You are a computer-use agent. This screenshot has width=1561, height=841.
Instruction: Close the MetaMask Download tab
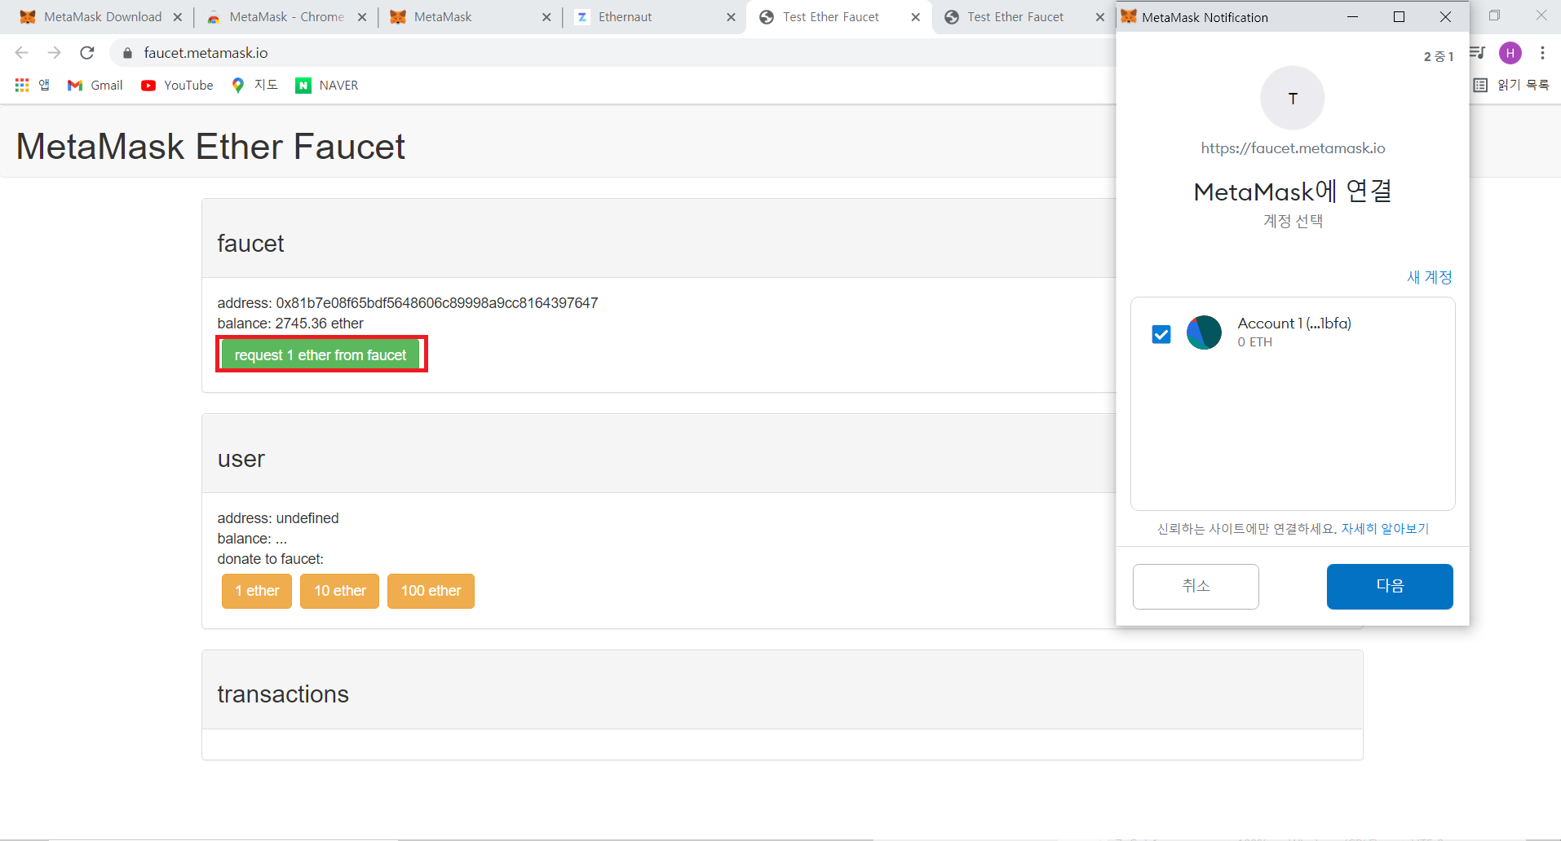coord(178,17)
